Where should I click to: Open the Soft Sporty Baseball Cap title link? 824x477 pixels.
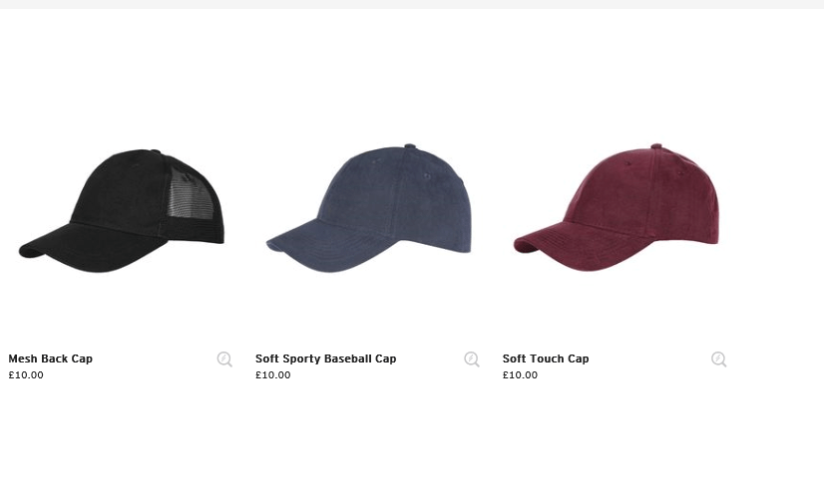pyautogui.click(x=326, y=358)
